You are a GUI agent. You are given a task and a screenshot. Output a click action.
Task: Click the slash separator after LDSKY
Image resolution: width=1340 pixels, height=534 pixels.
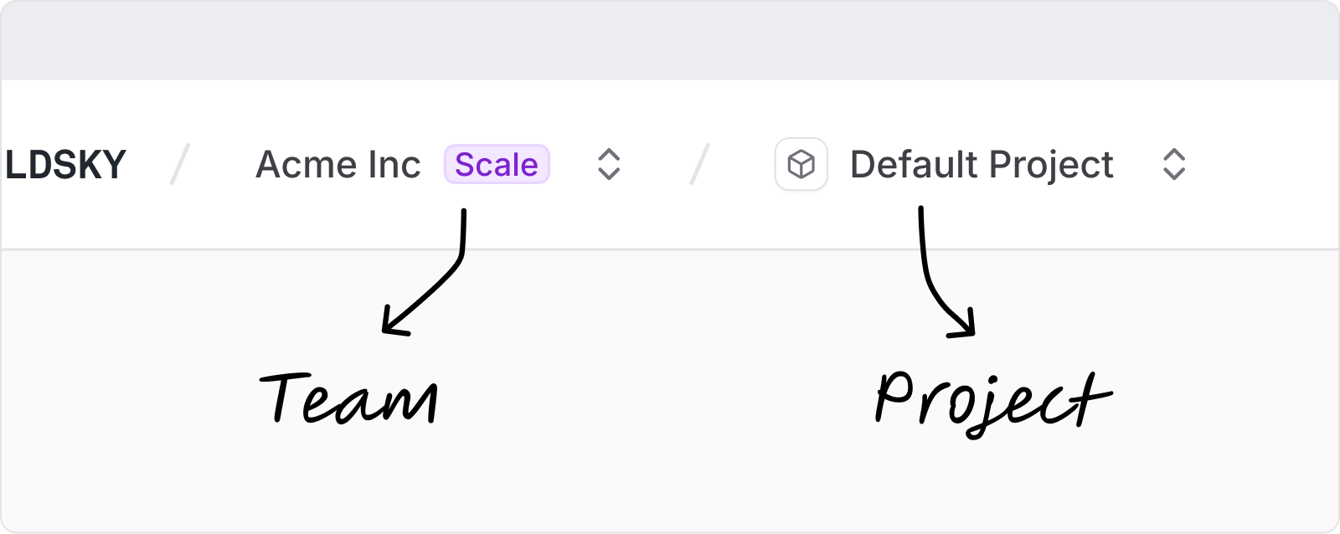coord(180,164)
